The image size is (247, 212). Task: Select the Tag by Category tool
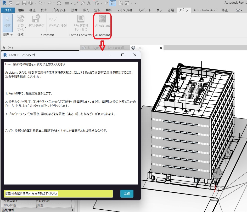pyautogui.click(x=83, y=3)
